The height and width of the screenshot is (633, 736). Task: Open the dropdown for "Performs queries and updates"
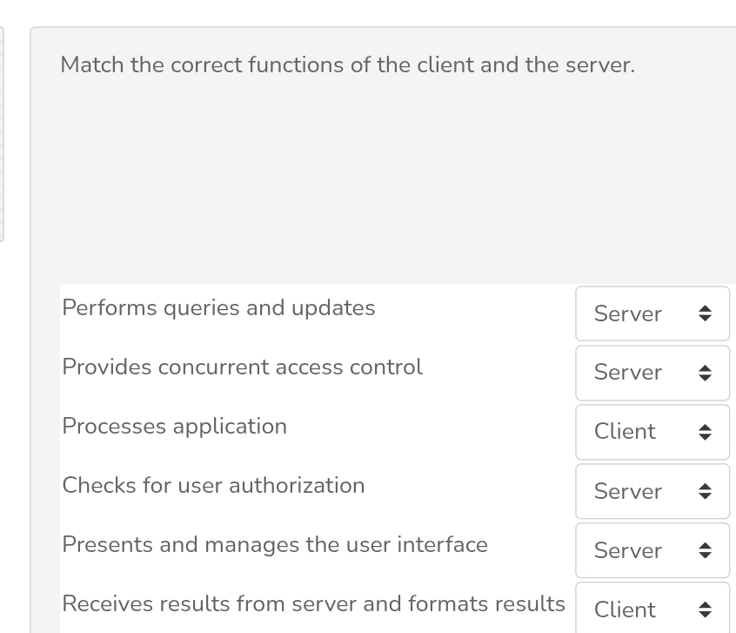pyautogui.click(x=652, y=313)
